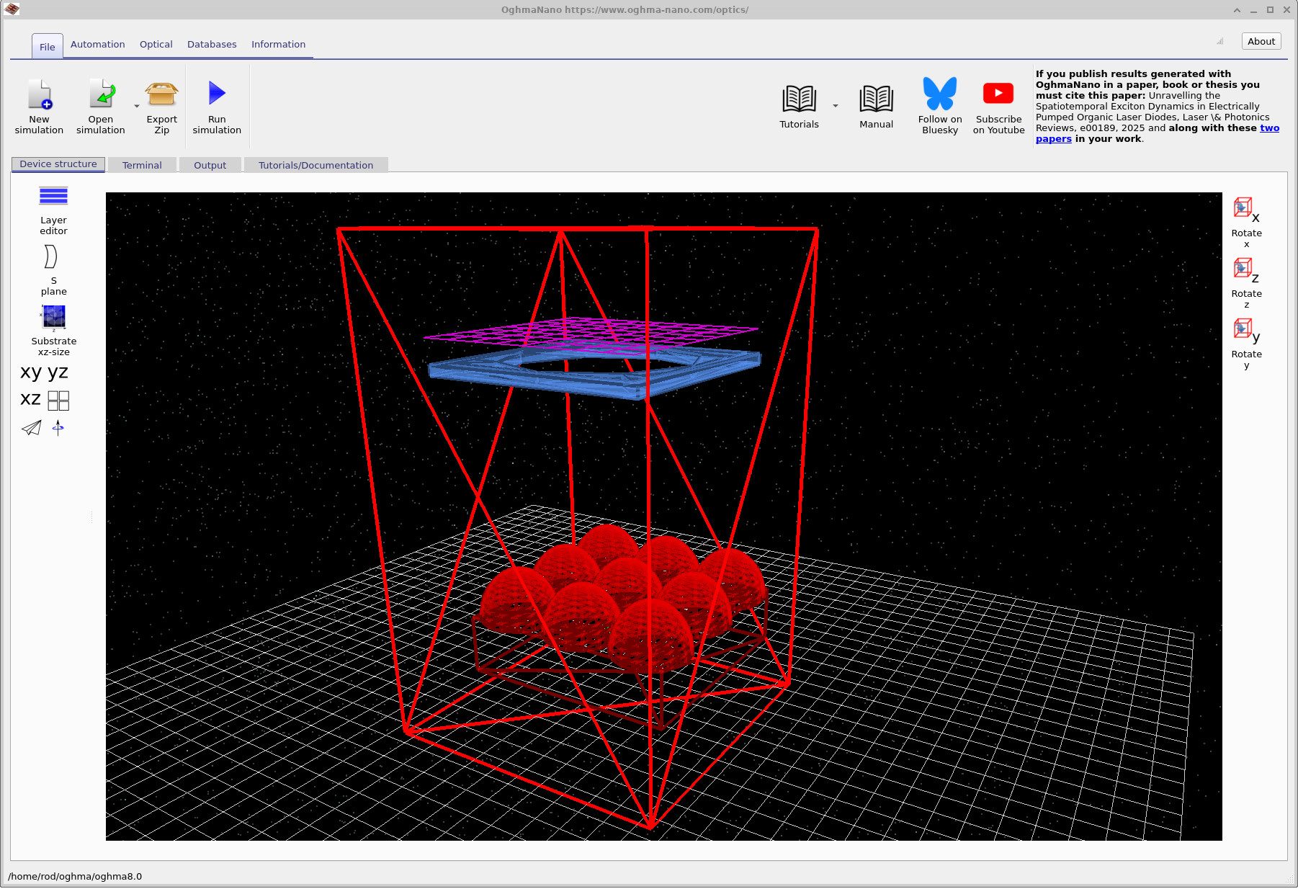Image resolution: width=1298 pixels, height=889 pixels.
Task: Switch to the Terminal tab
Action: tap(142, 164)
